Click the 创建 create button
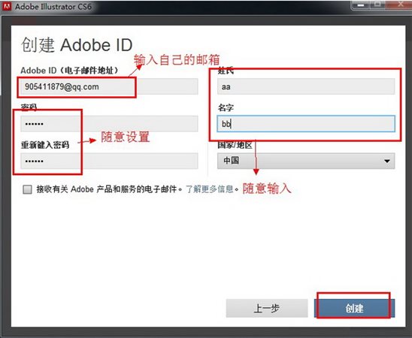412x338 pixels. pos(354,309)
